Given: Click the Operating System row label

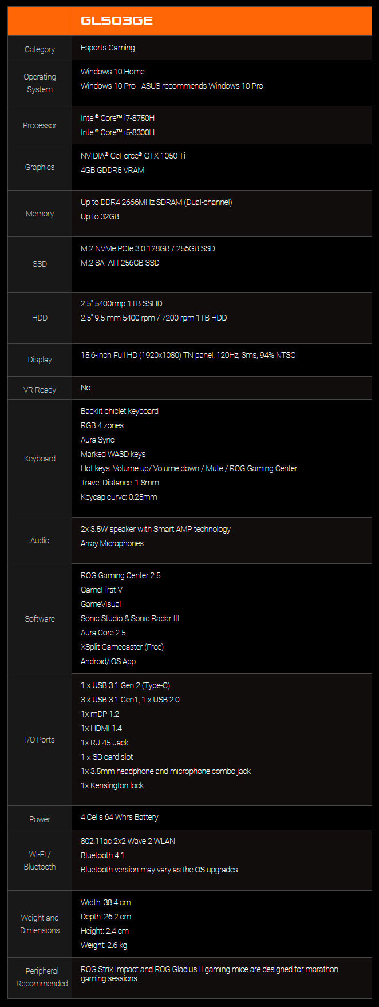Looking at the screenshot, I should pyautogui.click(x=40, y=83).
